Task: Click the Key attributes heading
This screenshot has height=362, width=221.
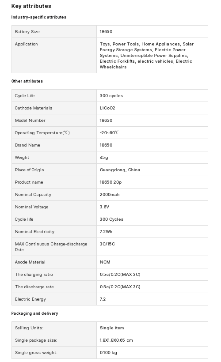Action: click(x=31, y=6)
